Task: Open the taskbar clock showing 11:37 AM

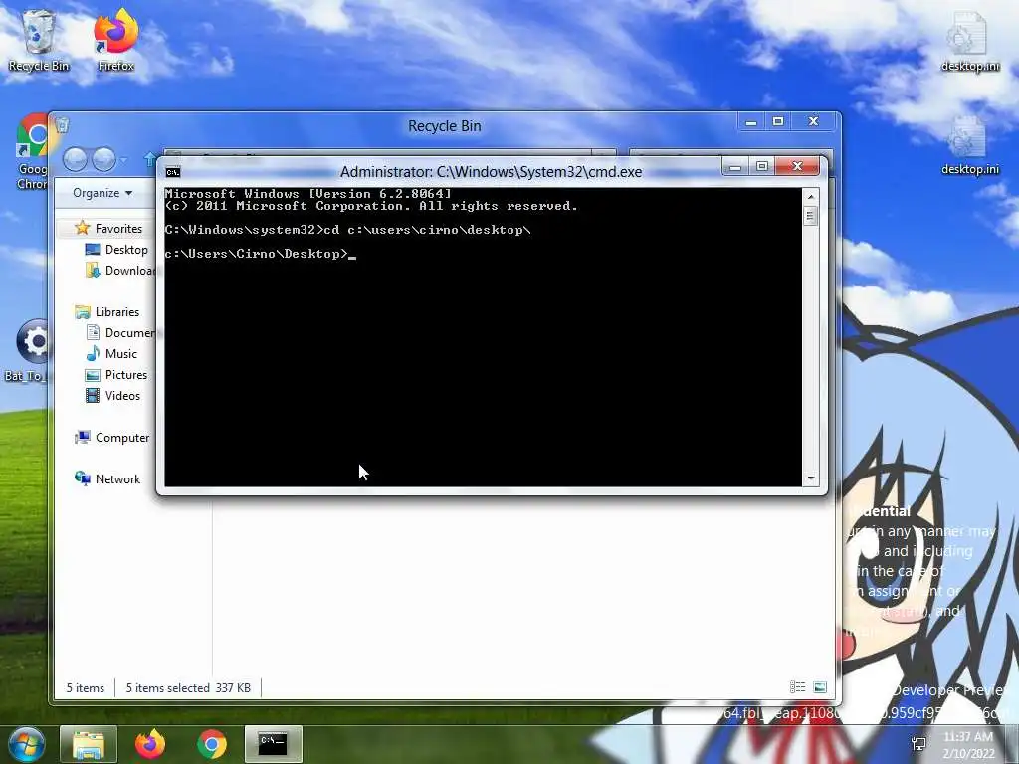Action: [x=968, y=744]
